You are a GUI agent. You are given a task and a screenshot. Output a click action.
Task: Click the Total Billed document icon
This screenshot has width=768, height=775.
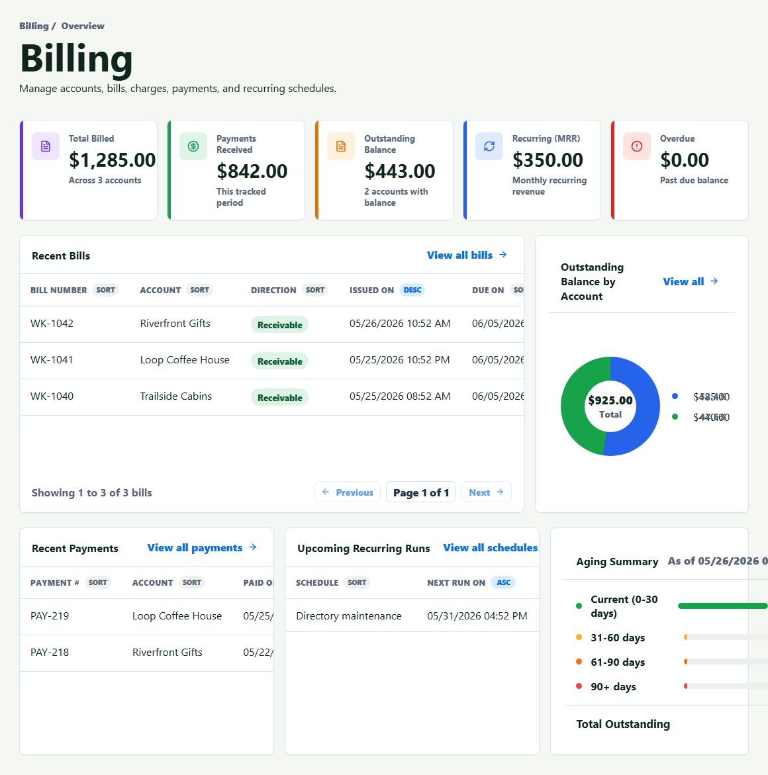pos(46,146)
